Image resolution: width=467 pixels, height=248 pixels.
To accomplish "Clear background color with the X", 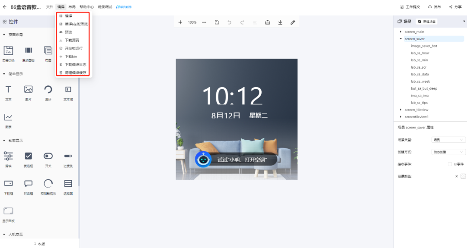I will pos(456,176).
